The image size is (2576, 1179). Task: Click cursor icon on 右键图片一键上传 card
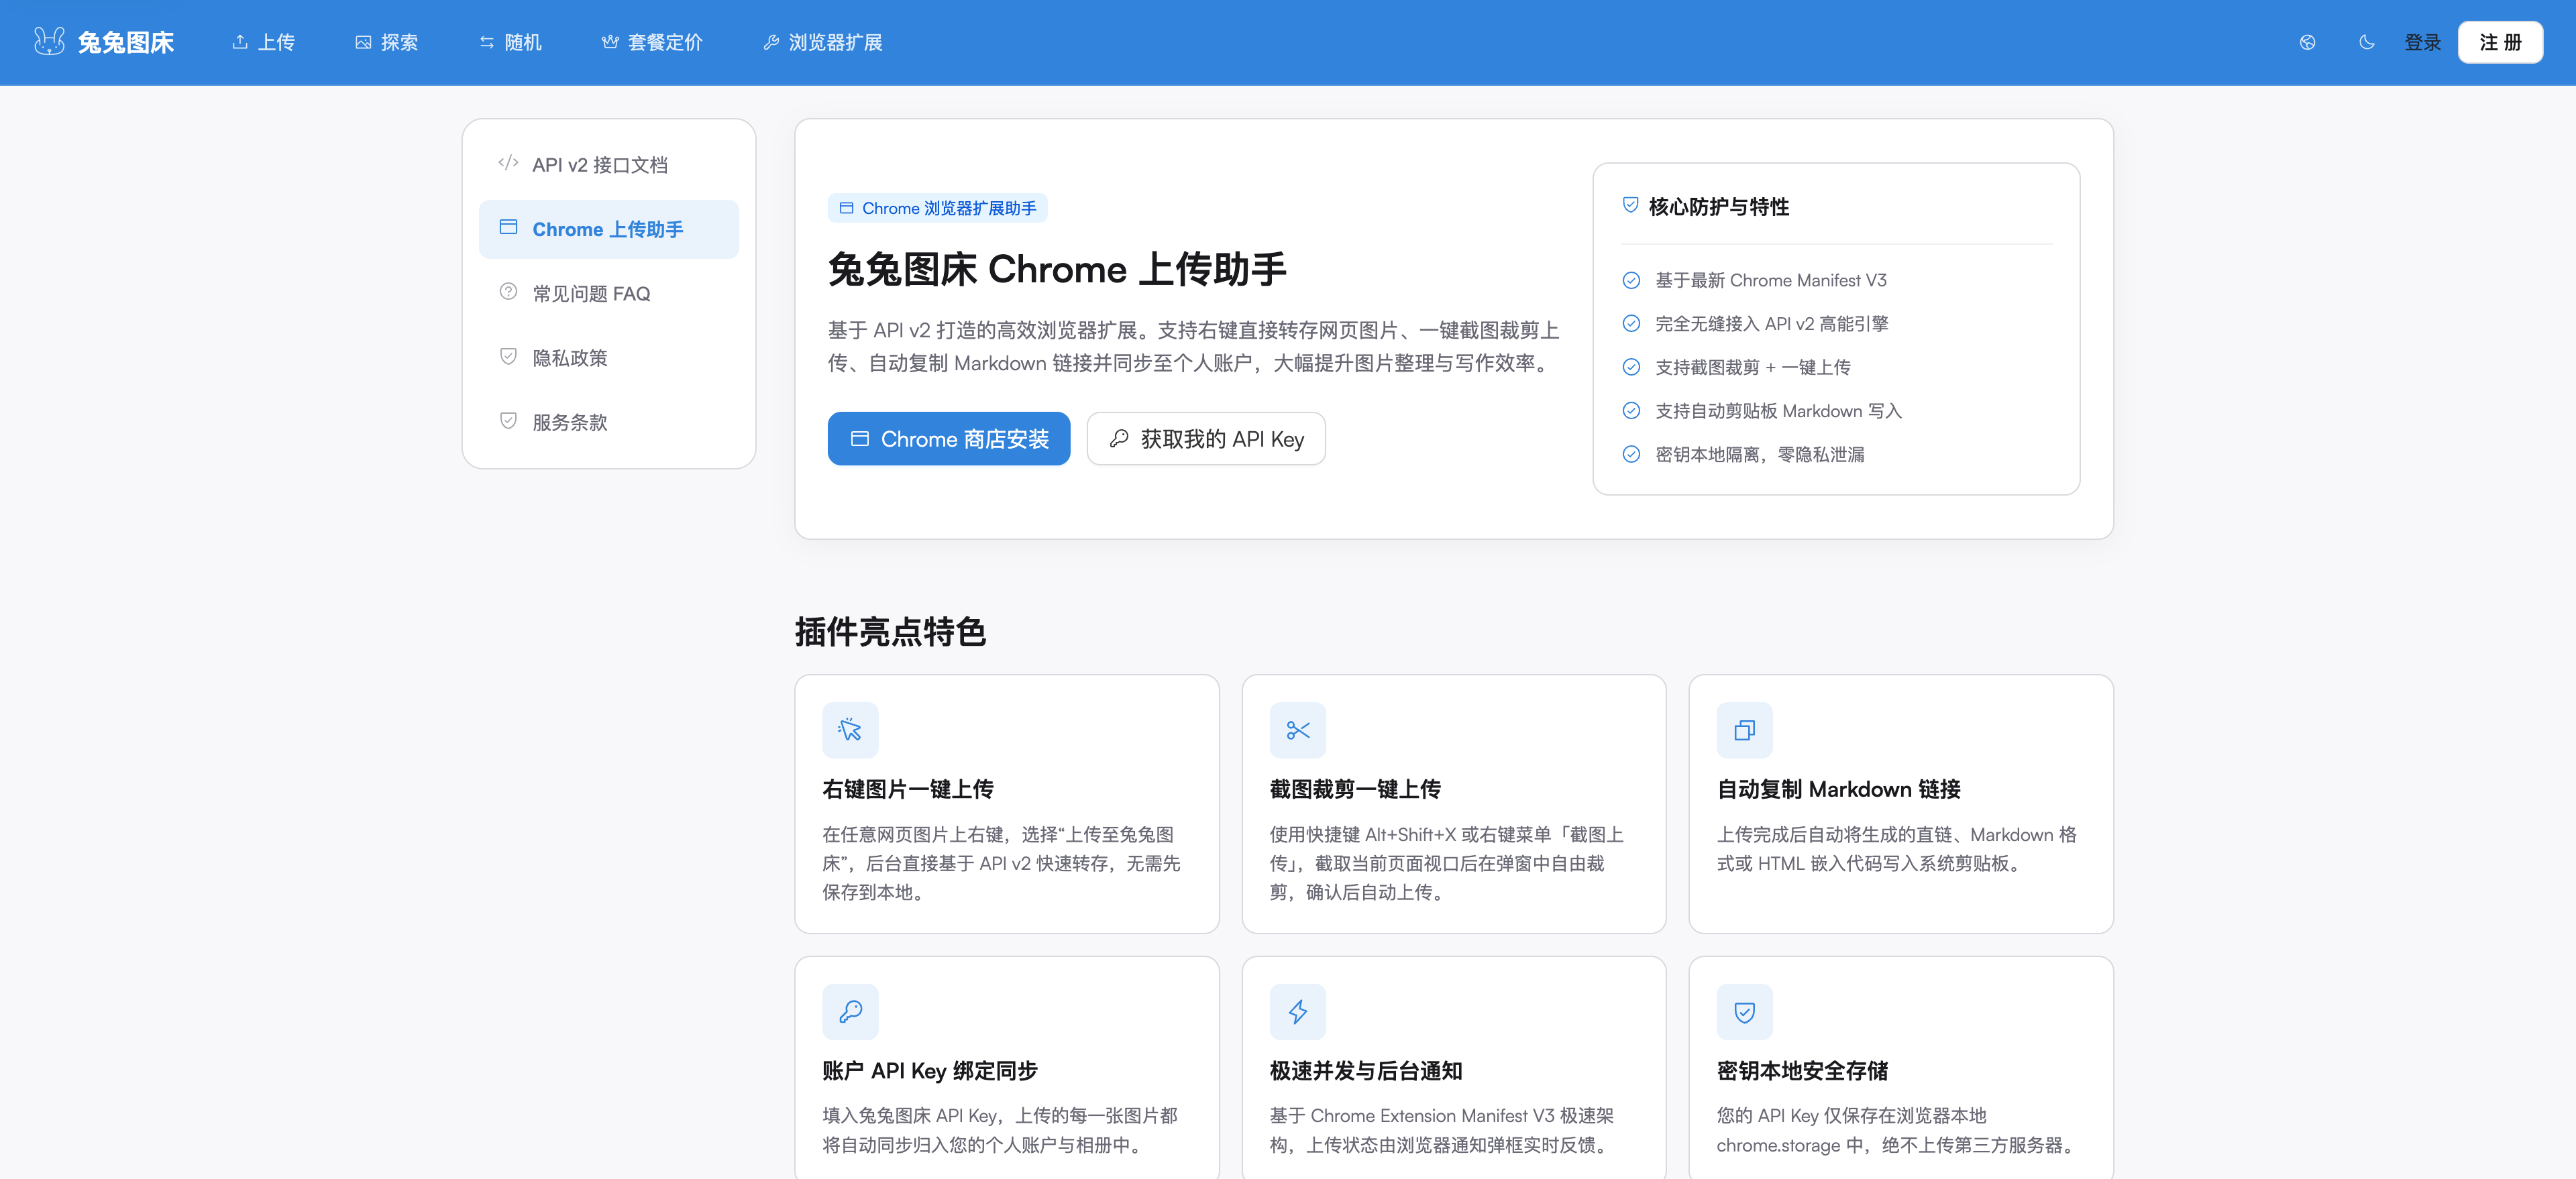pos(850,730)
